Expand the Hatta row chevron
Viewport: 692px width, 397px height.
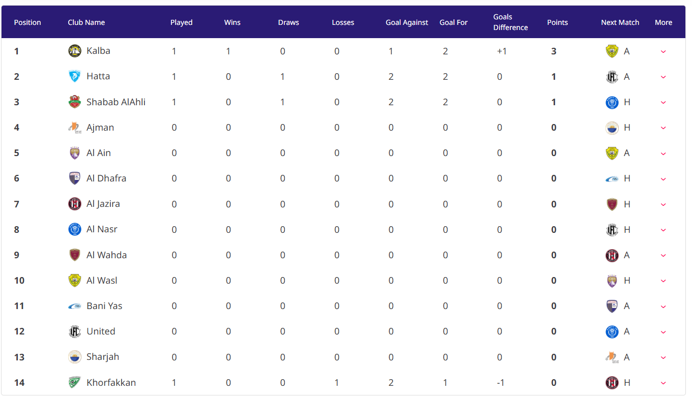point(663,77)
